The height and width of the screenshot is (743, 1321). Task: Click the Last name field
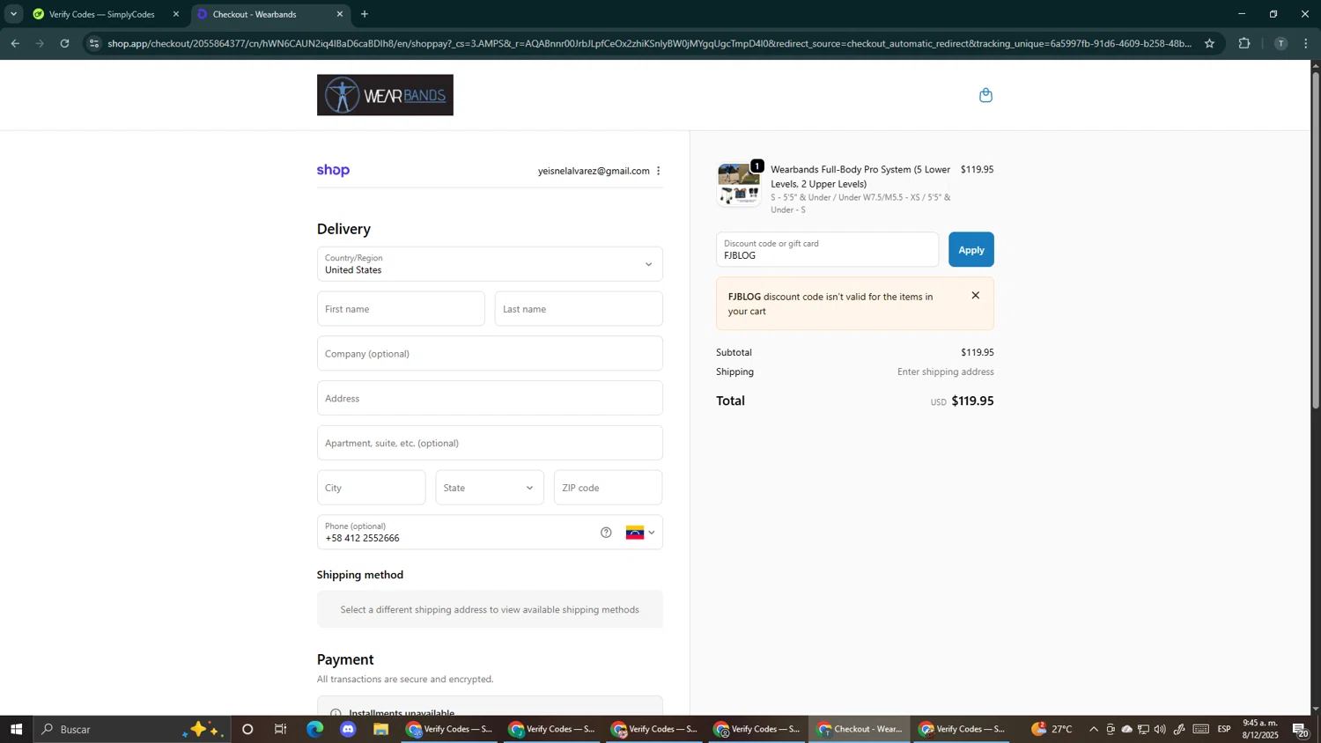579,309
